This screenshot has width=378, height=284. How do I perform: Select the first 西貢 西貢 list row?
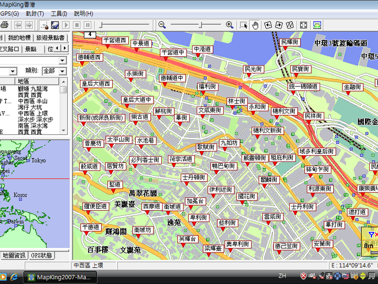(30, 95)
